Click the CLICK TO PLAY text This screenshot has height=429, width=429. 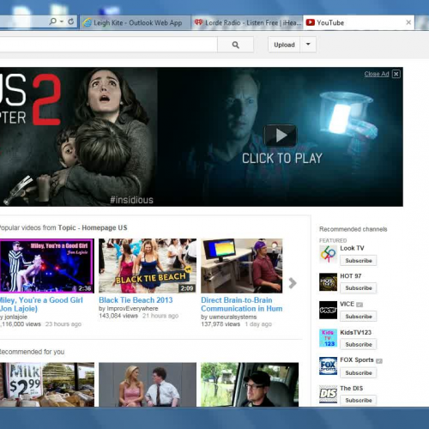pyautogui.click(x=282, y=159)
